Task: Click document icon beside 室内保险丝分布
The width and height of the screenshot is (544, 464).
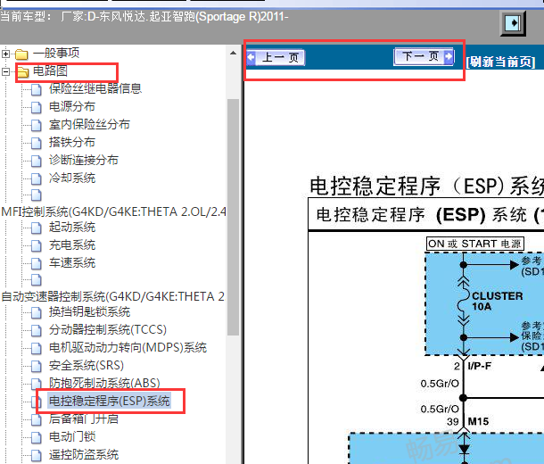Action: coord(36,125)
